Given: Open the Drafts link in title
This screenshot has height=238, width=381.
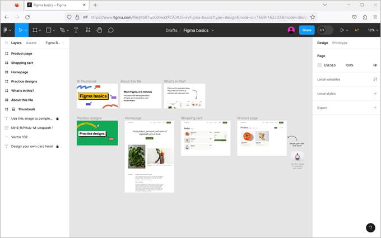Looking at the screenshot, I should tap(171, 30).
